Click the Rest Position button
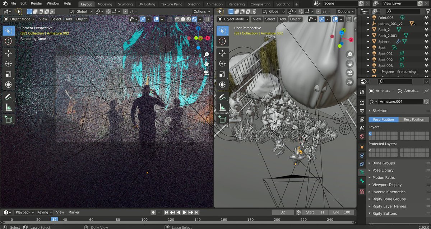Image resolution: width=431 pixels, height=229 pixels. point(414,120)
